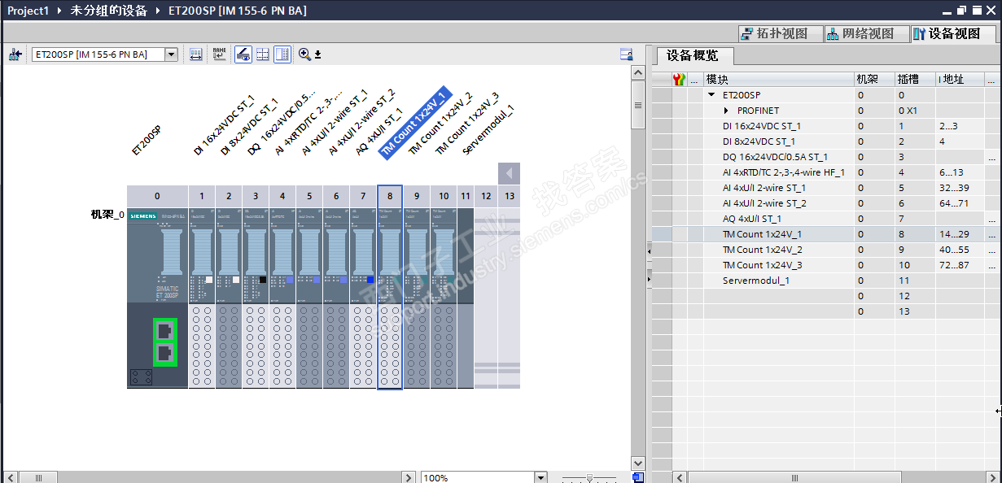Click the I地址 column header
The width and height of the screenshot is (1002, 483).
click(960, 80)
